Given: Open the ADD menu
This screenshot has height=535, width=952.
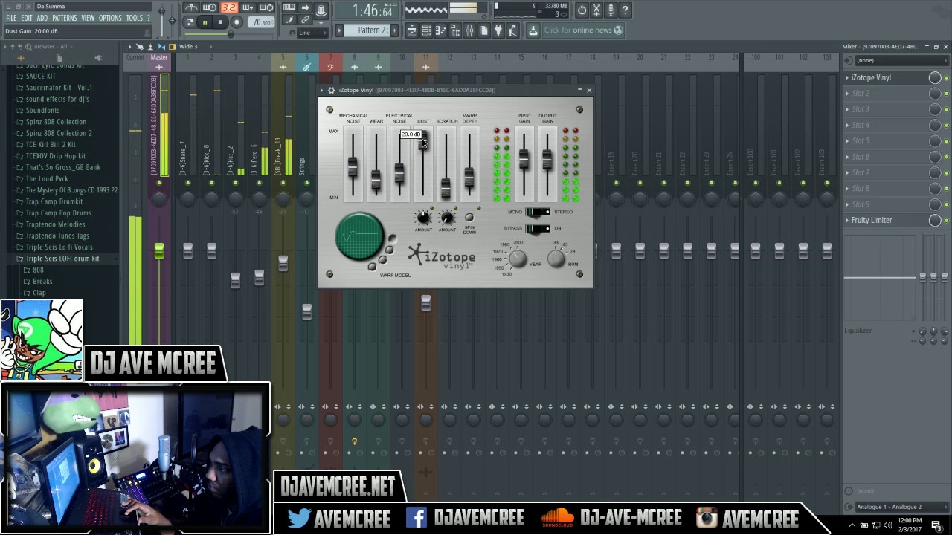Looking at the screenshot, I should coord(42,18).
